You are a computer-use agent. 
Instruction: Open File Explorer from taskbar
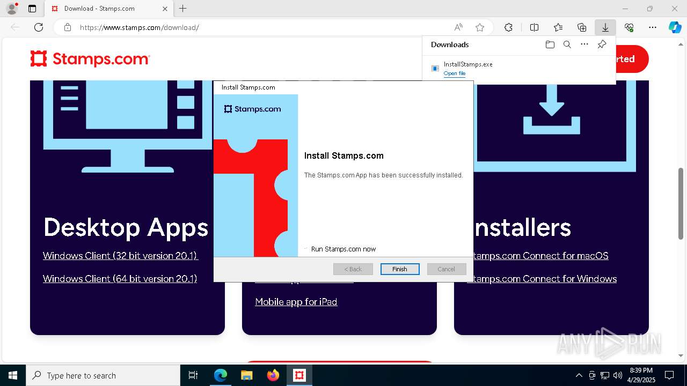[247, 375]
